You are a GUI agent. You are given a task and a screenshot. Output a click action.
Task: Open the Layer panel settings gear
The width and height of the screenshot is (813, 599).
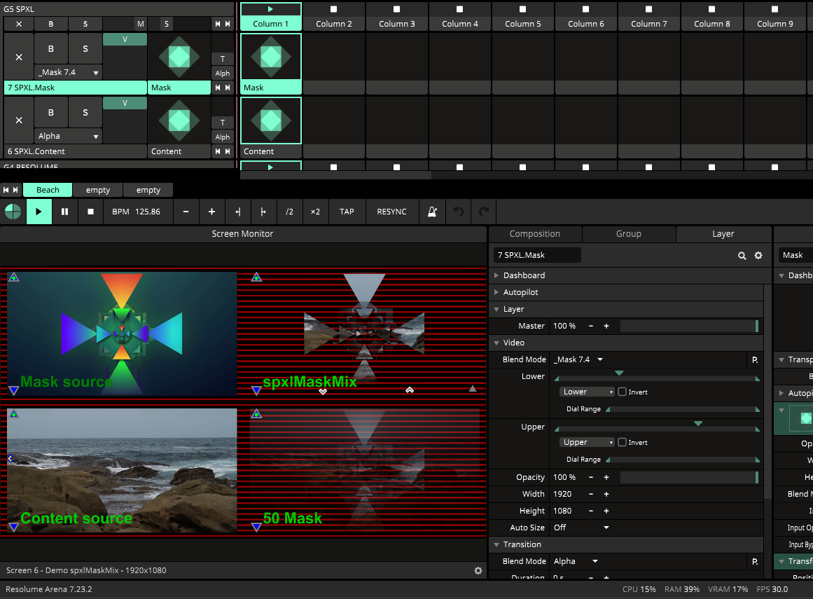click(x=758, y=256)
